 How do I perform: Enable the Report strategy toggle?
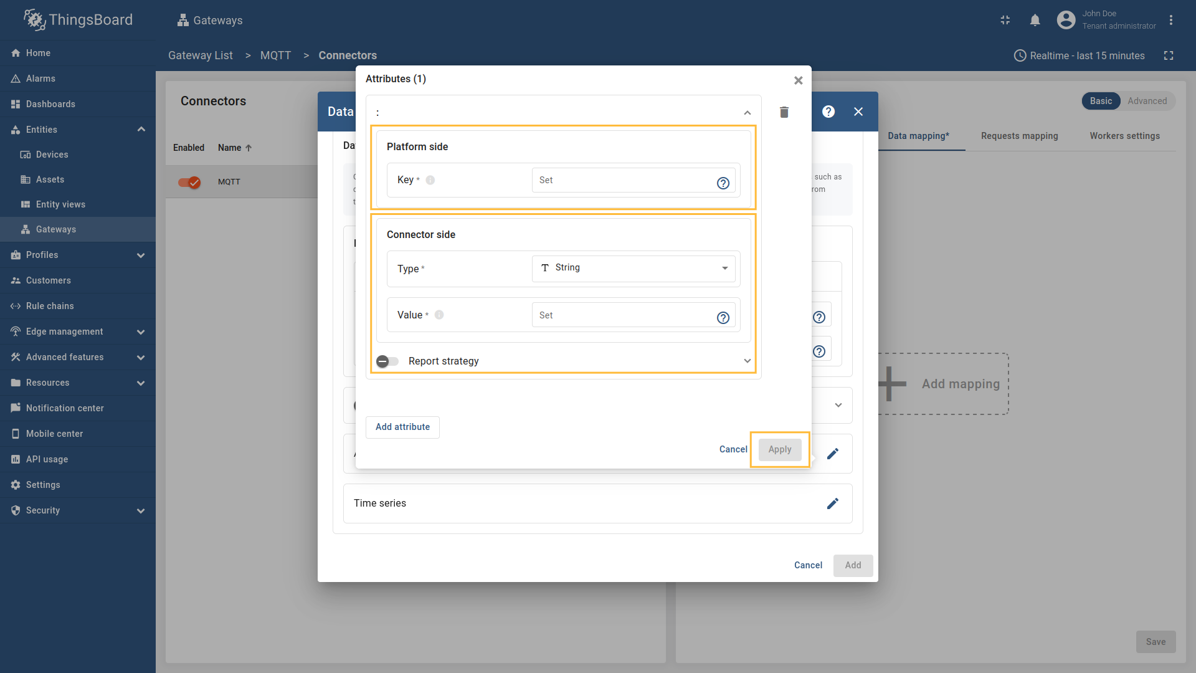(387, 361)
